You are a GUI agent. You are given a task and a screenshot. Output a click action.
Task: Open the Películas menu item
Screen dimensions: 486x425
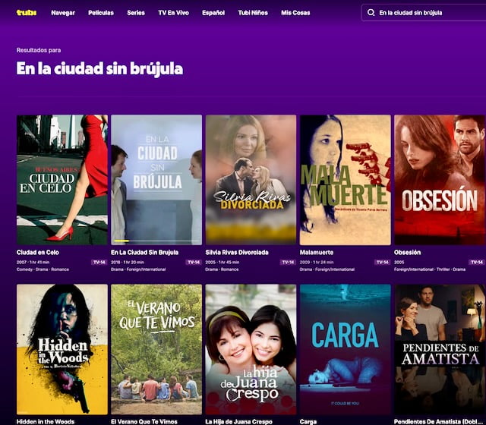point(101,13)
